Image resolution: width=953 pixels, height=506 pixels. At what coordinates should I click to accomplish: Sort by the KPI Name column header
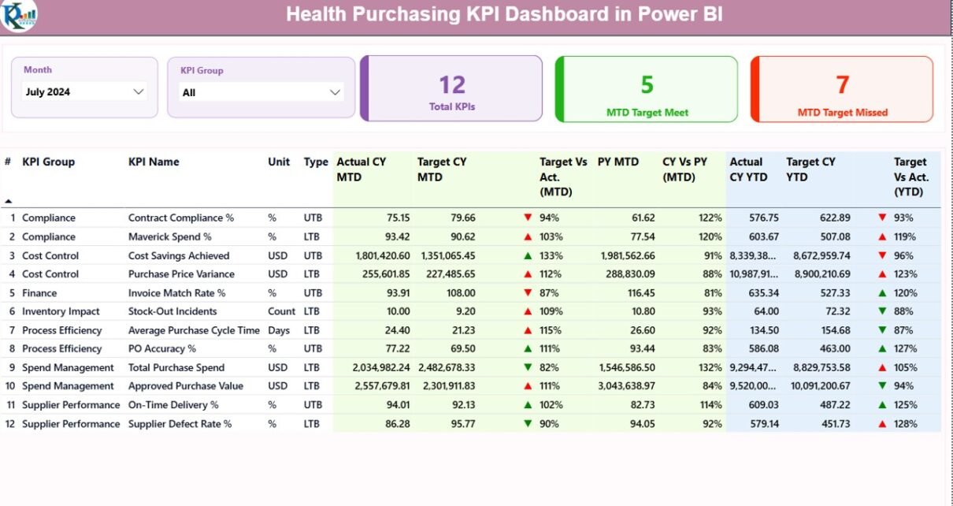pyautogui.click(x=154, y=162)
